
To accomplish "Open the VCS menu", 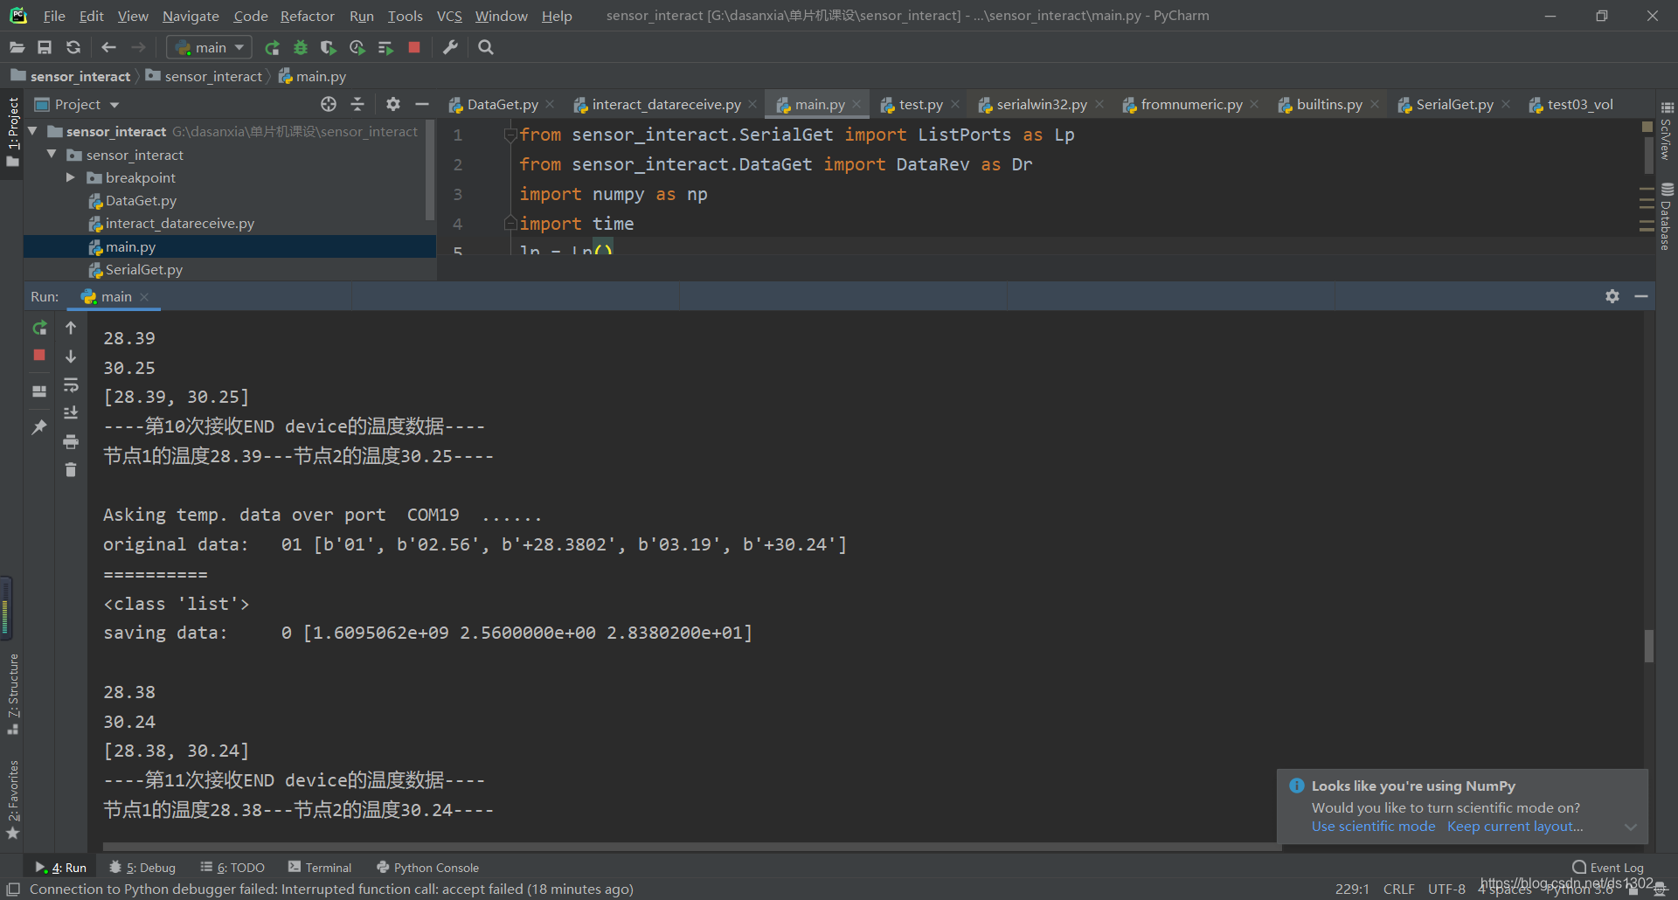I will [449, 16].
